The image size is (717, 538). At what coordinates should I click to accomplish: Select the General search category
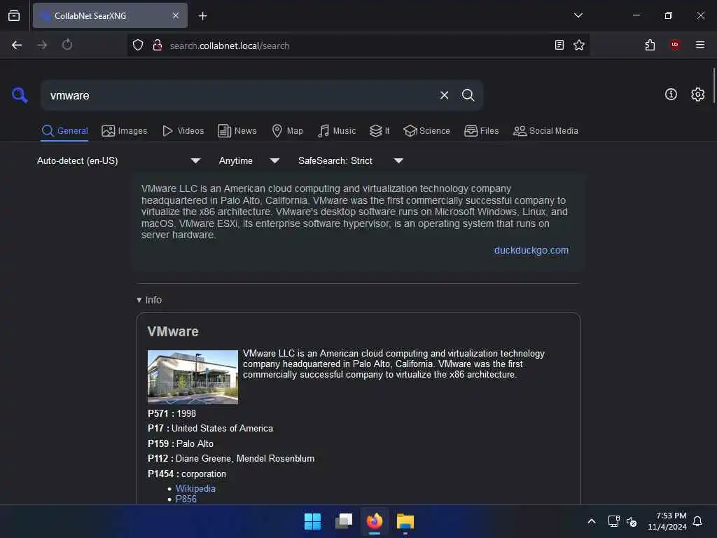64,131
